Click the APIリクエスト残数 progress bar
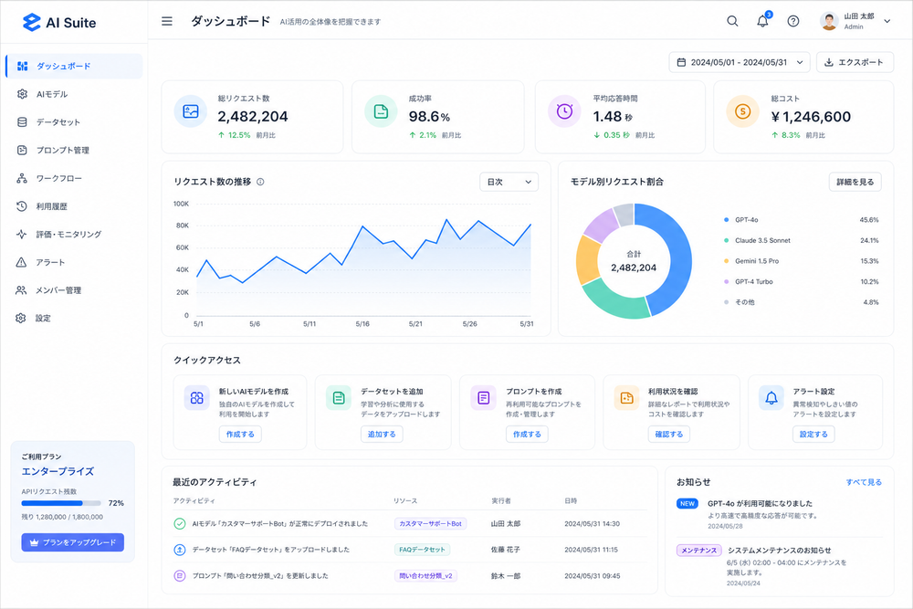This screenshot has width=913, height=609. pyautogui.click(x=61, y=503)
